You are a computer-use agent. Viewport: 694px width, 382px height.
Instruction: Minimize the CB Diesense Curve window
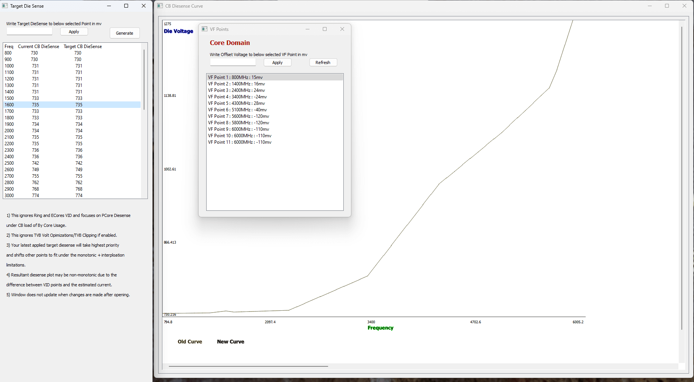coord(650,6)
